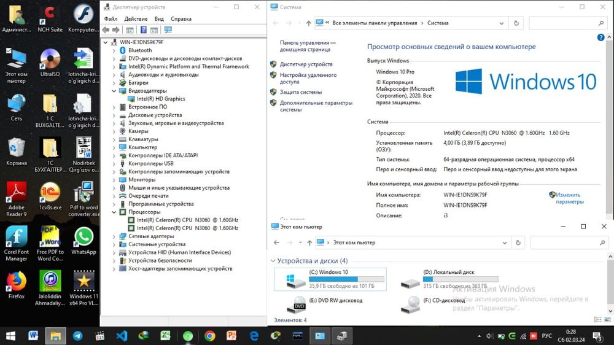The width and height of the screenshot is (614, 345).
Task: Open the Действие menu
Action: (136, 19)
